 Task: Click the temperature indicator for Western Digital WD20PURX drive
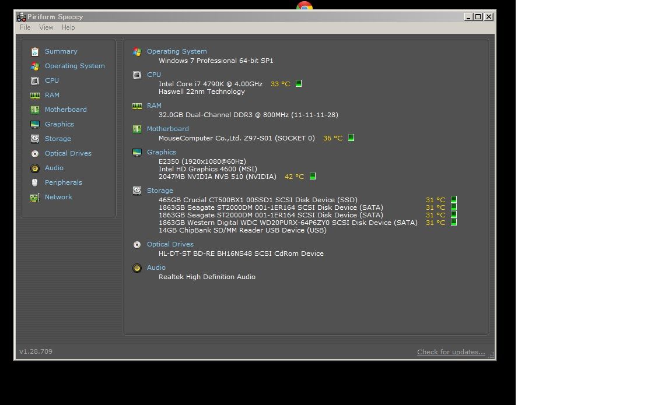tap(454, 222)
